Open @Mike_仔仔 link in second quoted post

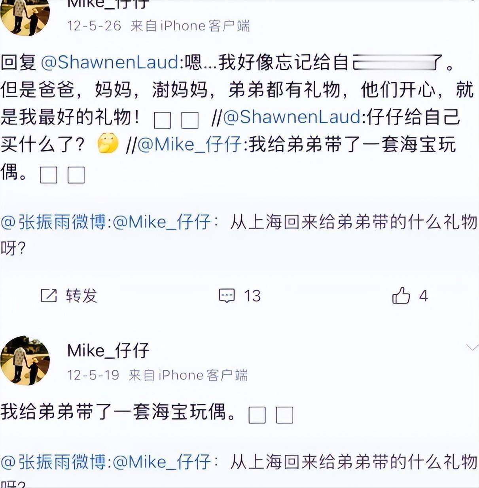click(x=162, y=462)
